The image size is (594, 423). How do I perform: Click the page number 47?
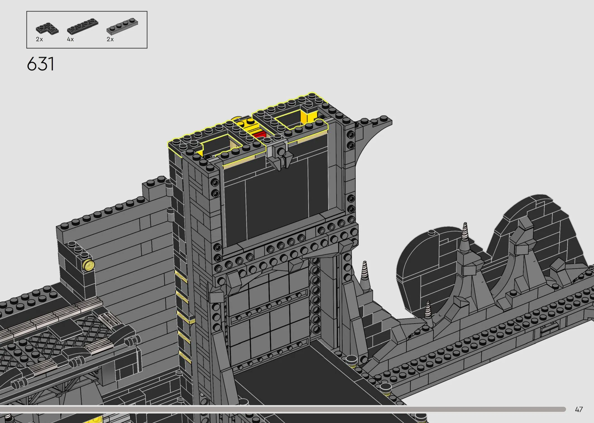click(579, 410)
